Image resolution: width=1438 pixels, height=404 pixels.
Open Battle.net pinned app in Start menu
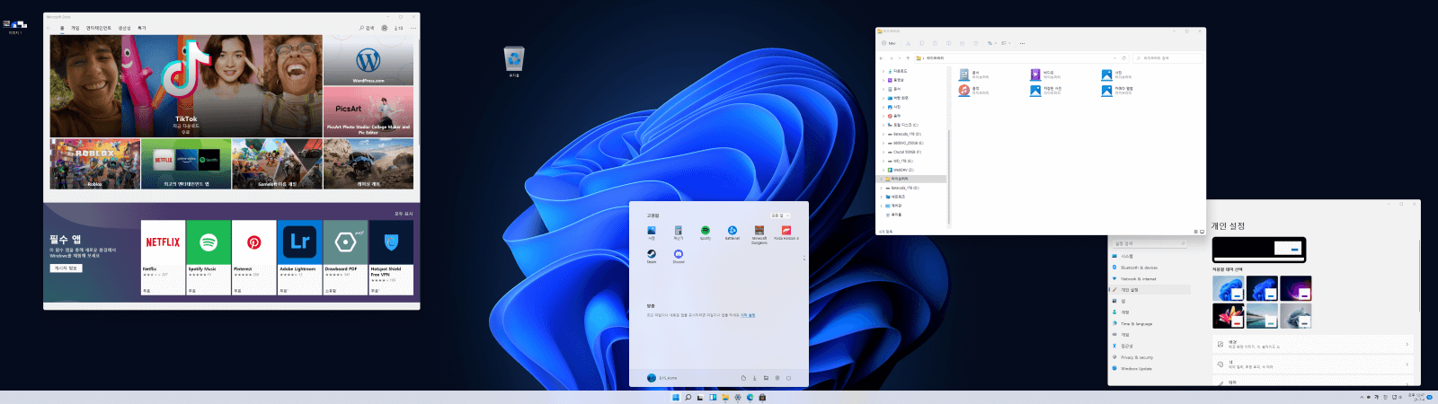pos(732,233)
